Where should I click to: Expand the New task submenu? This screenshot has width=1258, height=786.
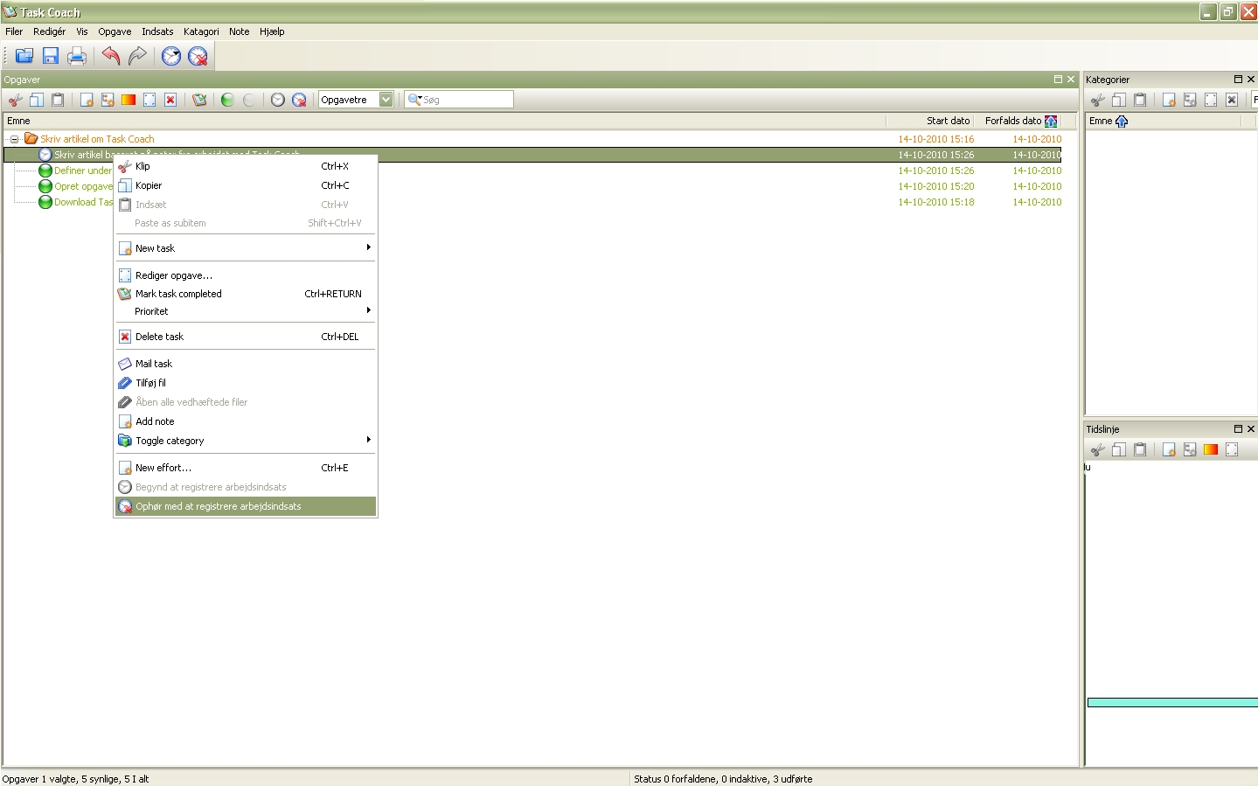tap(245, 248)
